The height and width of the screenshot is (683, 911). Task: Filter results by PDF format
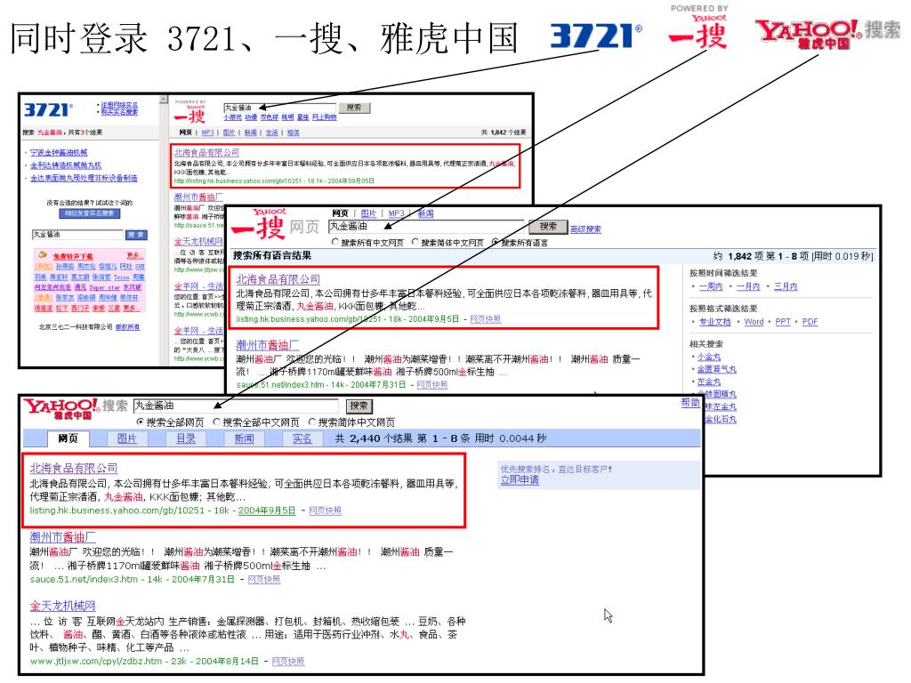point(810,322)
